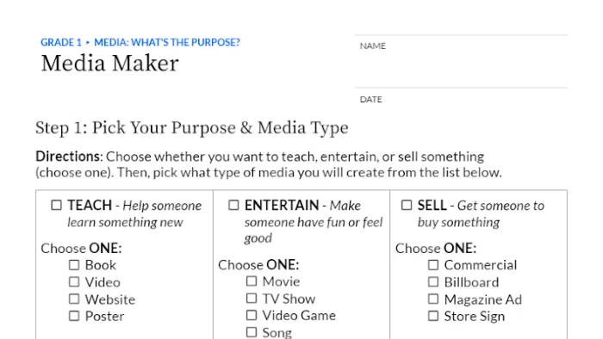Mark the Video Game checkbox

(x=252, y=315)
